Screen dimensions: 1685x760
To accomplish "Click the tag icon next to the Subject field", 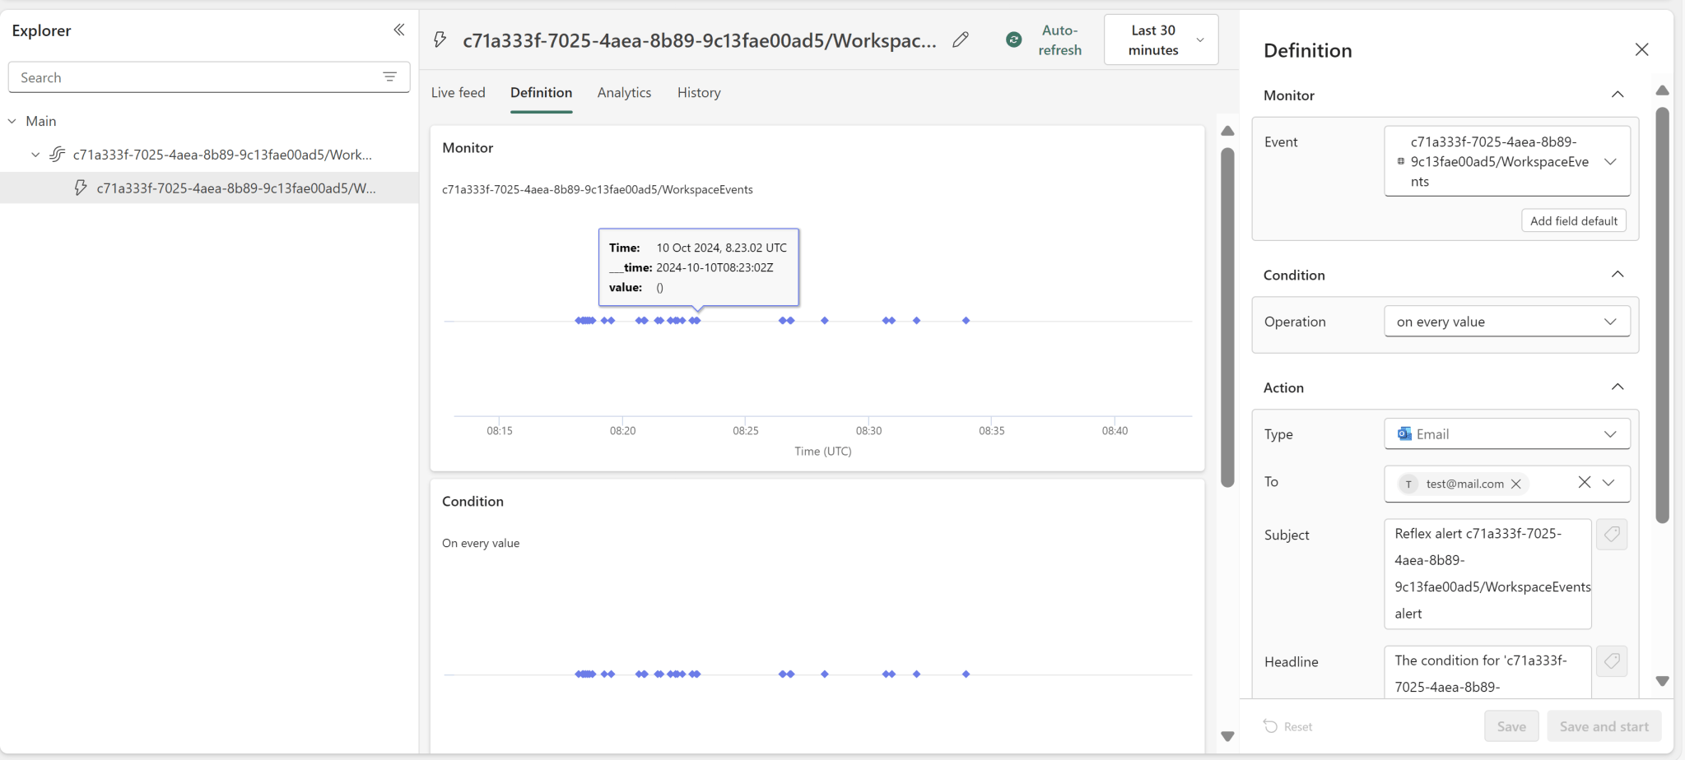I will click(x=1612, y=534).
